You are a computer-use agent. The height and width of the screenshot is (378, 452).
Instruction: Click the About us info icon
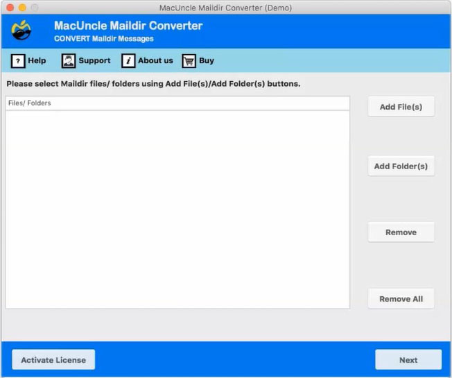(x=128, y=61)
